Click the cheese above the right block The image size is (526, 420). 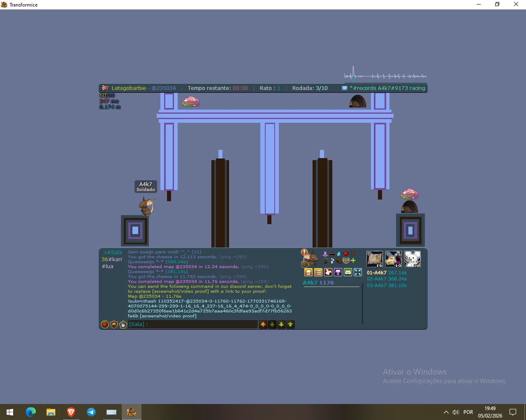coord(409,194)
